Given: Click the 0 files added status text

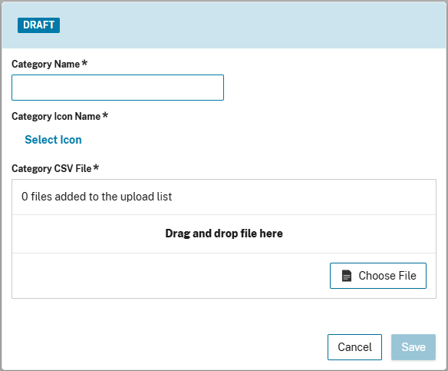Looking at the screenshot, I should (97, 197).
